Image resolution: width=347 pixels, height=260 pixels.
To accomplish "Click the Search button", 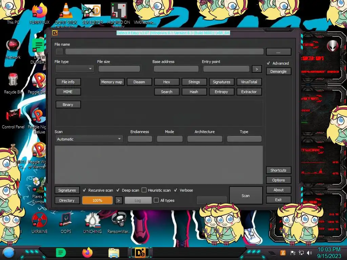I will pyautogui.click(x=167, y=91).
